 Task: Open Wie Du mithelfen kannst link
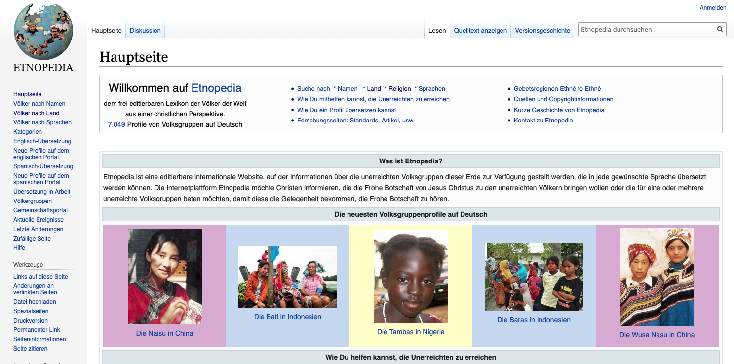click(373, 99)
